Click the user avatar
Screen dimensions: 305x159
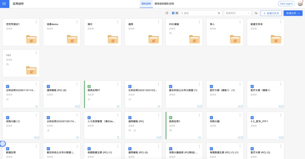[x=300, y=3]
